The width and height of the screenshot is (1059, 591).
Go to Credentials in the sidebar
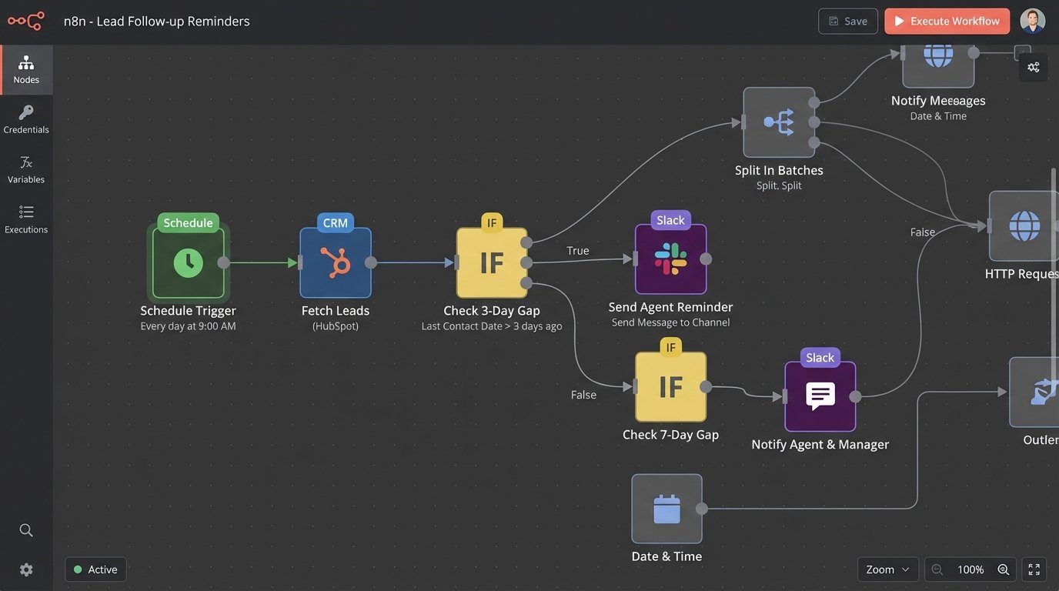[26, 119]
